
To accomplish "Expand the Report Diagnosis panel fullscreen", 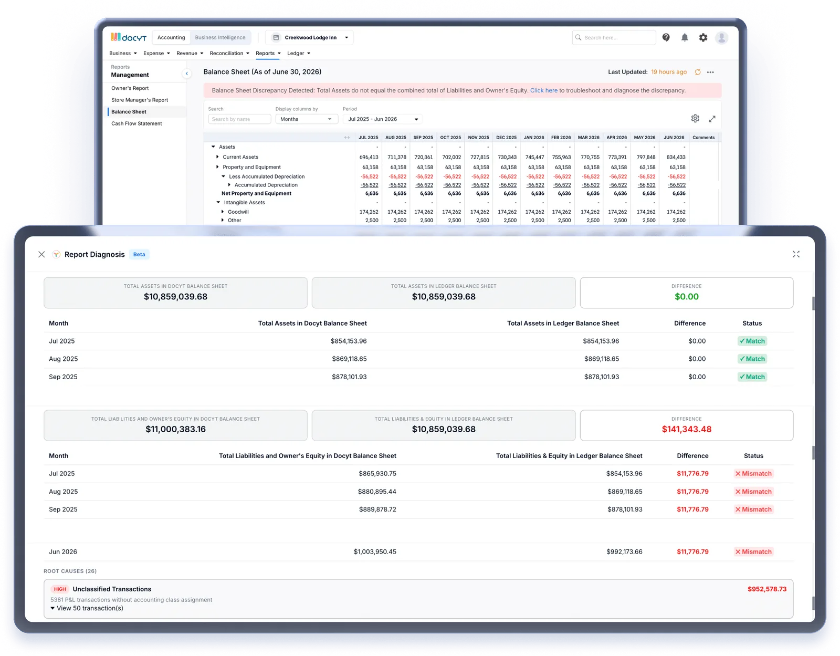I will (796, 254).
